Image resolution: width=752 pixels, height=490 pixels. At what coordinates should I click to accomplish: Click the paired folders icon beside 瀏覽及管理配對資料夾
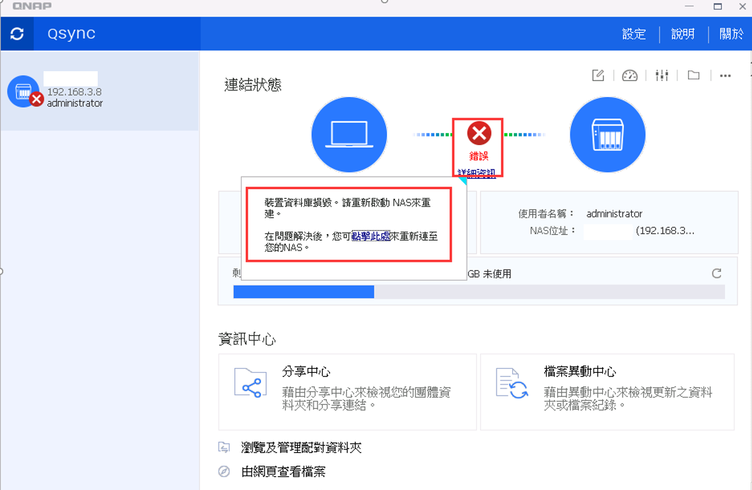(222, 446)
